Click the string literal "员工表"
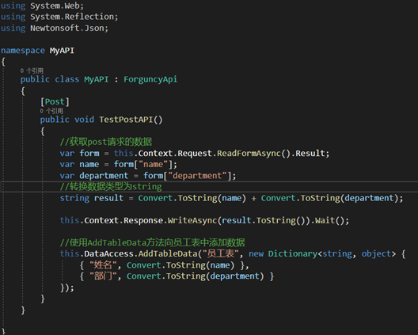418x335 pixels. pyautogui.click(x=220, y=253)
